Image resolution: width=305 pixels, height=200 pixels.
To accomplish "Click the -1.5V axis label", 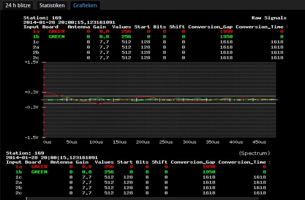I will click(x=31, y=137).
